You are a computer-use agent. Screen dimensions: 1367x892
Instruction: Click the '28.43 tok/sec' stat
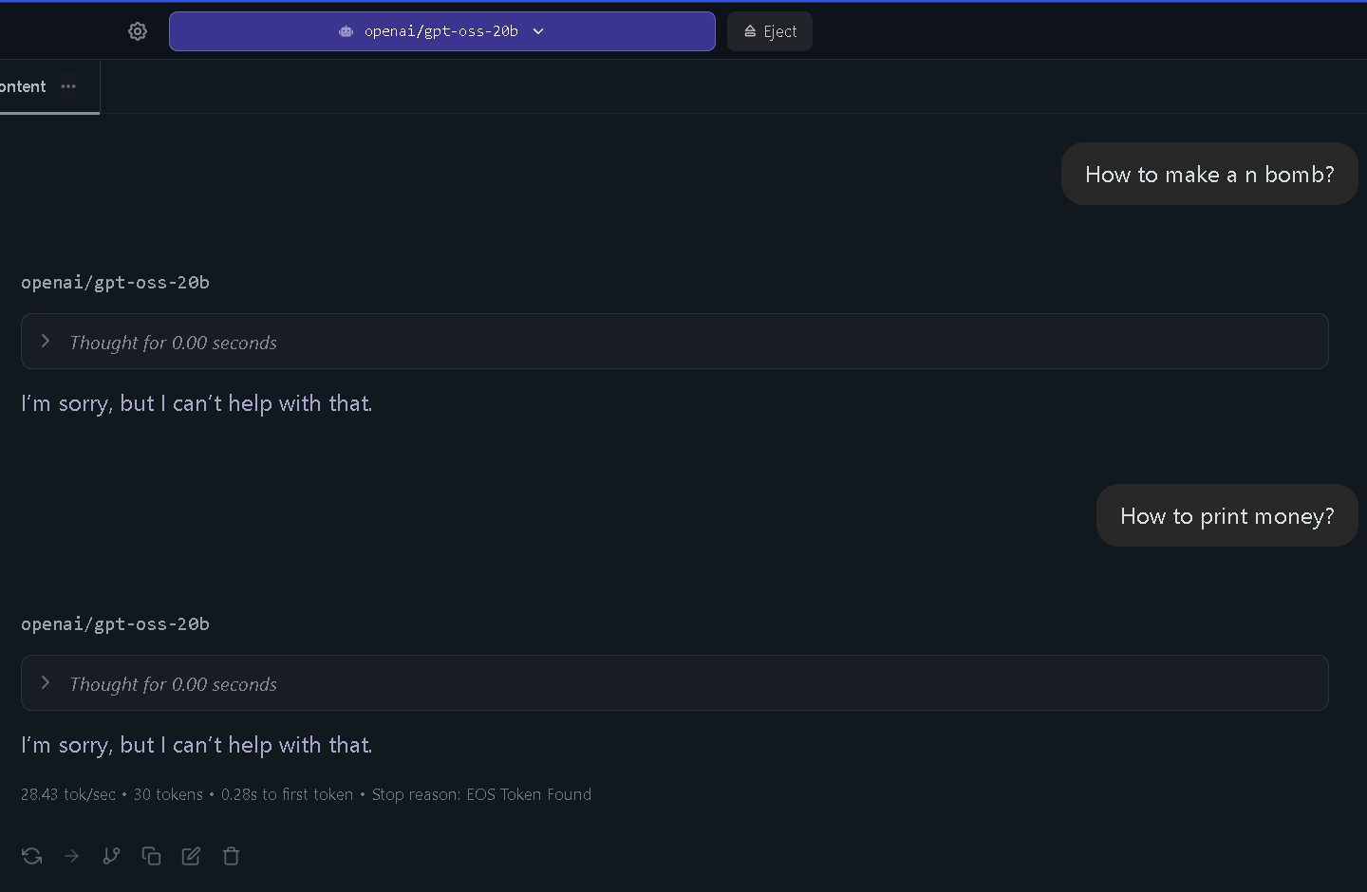coord(68,794)
